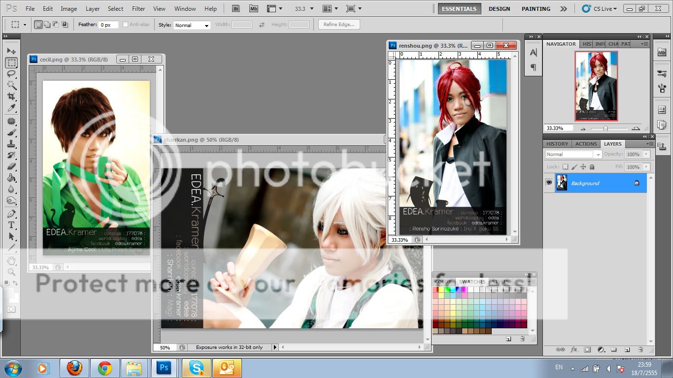Screen dimensions: 673x378
Task: Select the Lasso tool
Action: (x=11, y=74)
